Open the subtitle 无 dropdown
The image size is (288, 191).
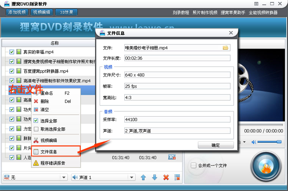(35, 177)
